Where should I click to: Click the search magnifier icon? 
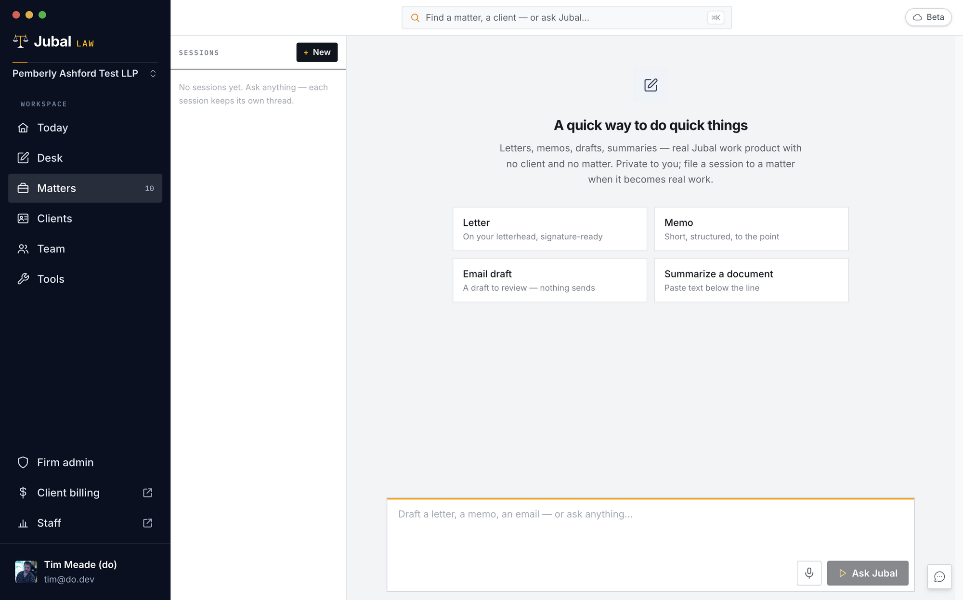(415, 18)
